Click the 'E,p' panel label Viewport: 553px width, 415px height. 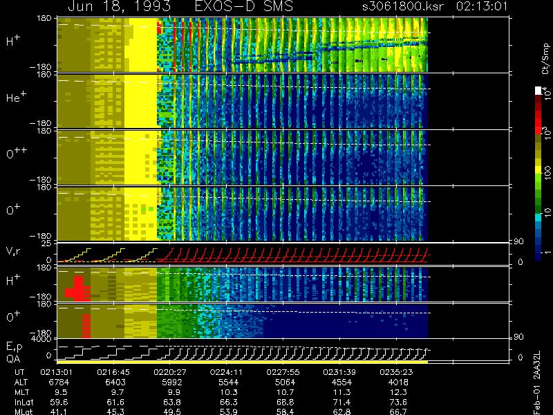click(14, 347)
